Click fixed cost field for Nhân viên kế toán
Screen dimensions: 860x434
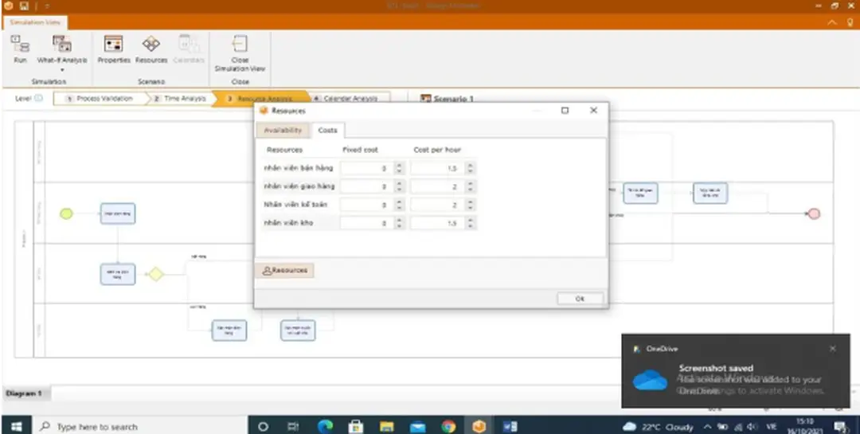366,205
